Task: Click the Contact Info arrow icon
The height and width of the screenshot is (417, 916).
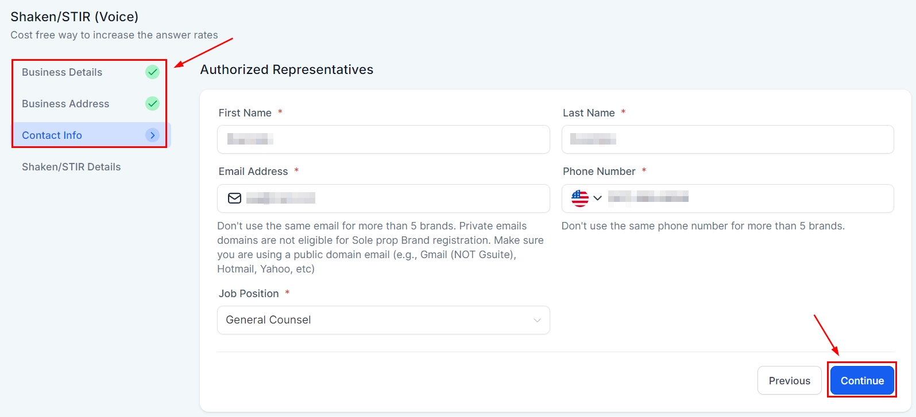Action: pyautogui.click(x=152, y=135)
